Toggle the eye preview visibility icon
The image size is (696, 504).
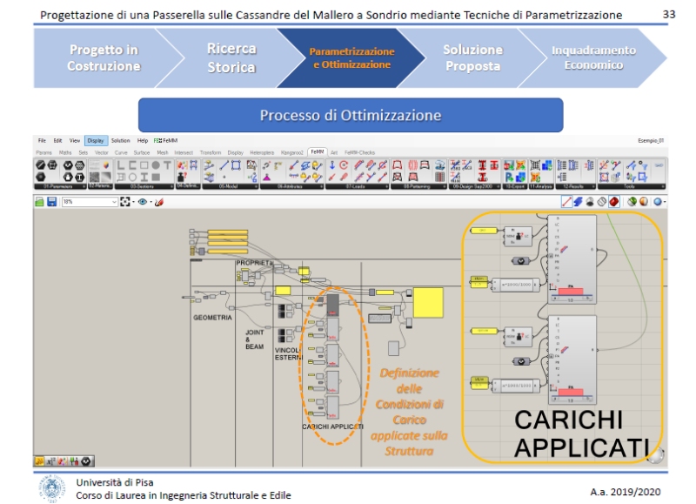[x=142, y=202]
